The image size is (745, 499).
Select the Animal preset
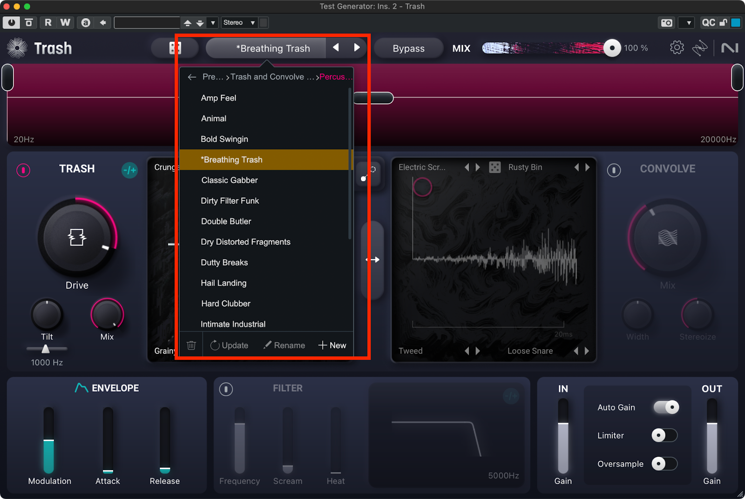point(264,119)
